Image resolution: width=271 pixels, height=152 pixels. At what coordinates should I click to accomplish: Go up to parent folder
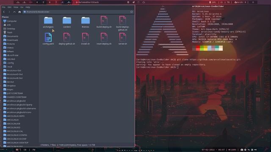14,12
